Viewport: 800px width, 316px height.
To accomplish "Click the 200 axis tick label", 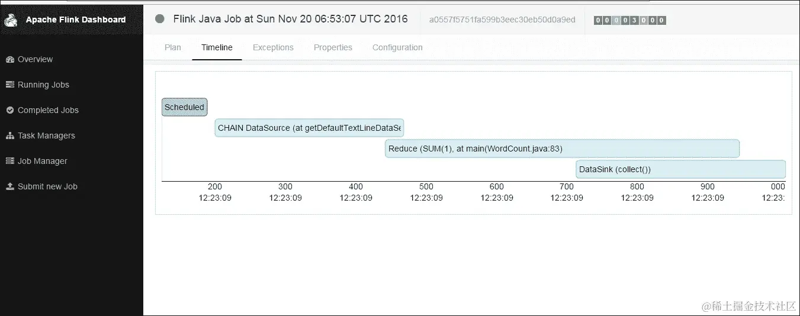I will [215, 186].
